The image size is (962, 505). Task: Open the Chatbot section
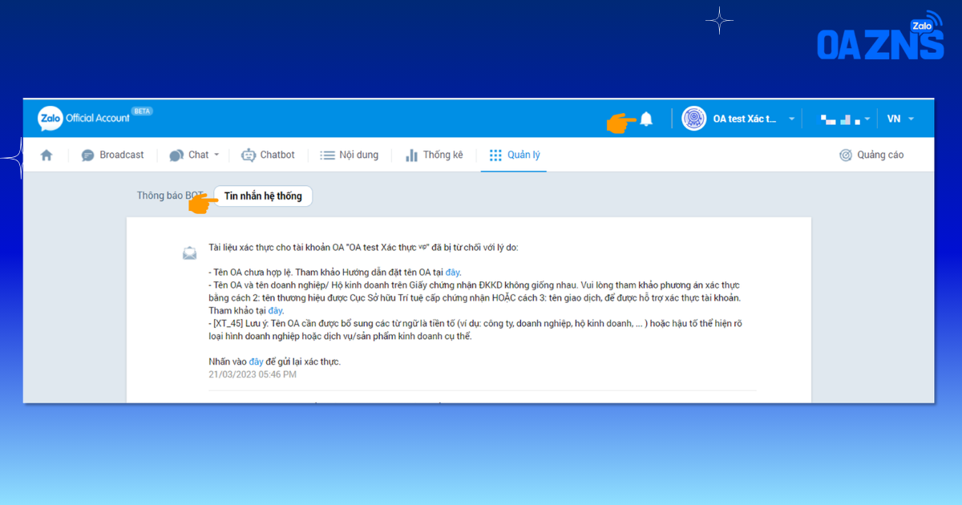[268, 156]
